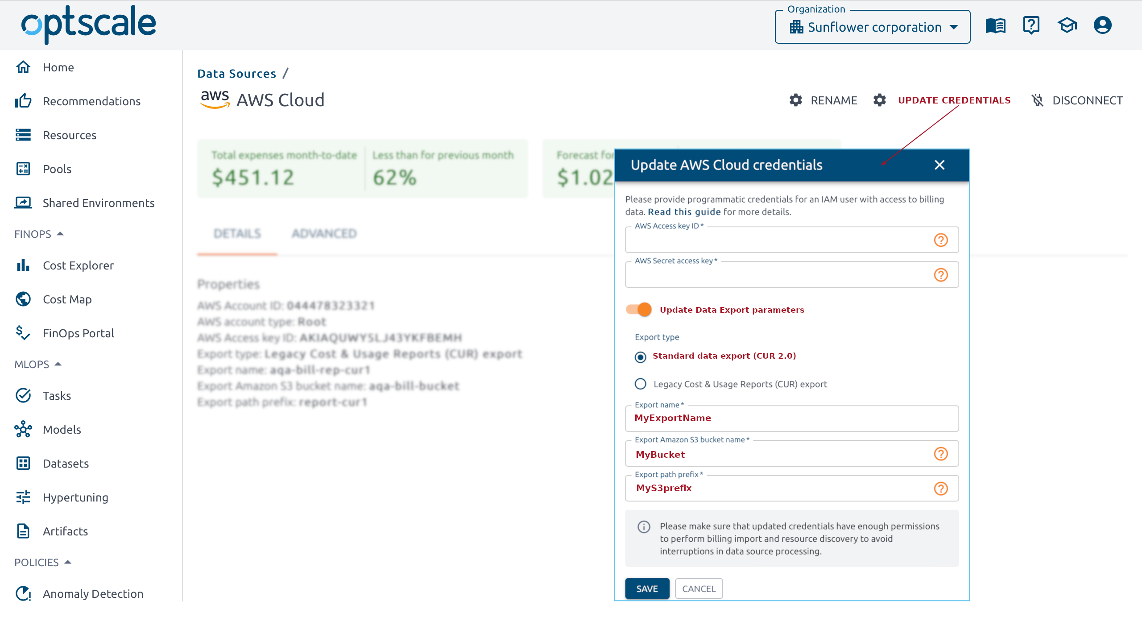The height and width of the screenshot is (630, 1142).
Task: Click the Disconnect plug icon
Action: [x=1038, y=100]
